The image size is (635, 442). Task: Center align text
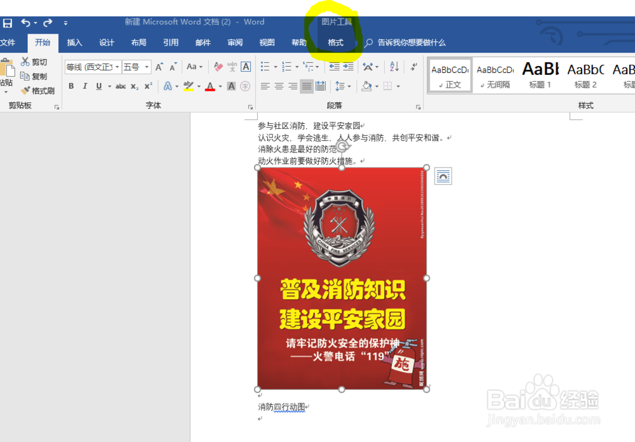279,86
